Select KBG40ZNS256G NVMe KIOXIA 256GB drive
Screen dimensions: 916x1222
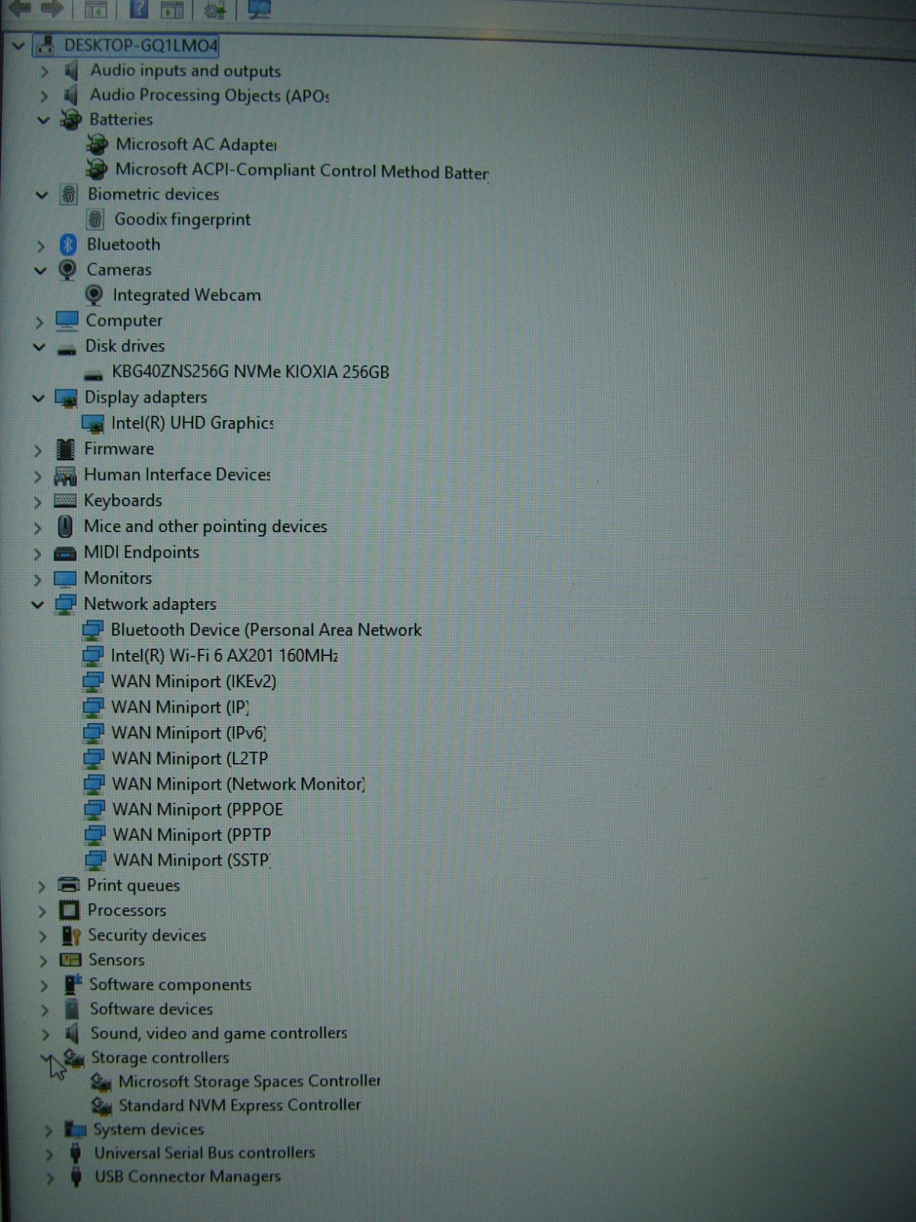pyautogui.click(x=250, y=372)
